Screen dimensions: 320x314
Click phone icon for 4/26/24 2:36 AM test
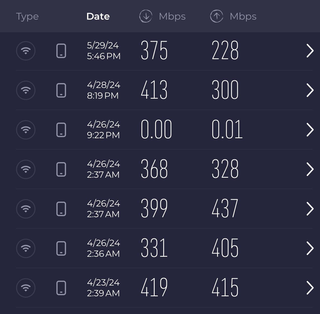(x=61, y=248)
